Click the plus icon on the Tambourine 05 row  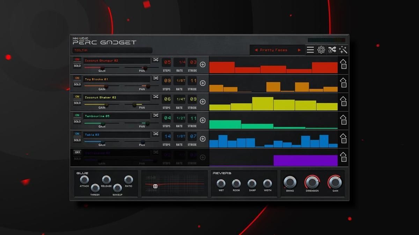(x=203, y=120)
